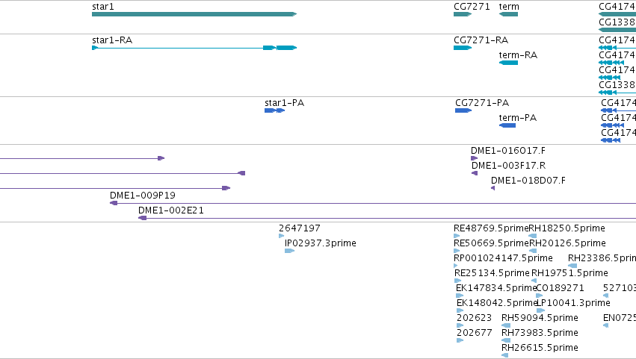This screenshot has width=636, height=359.
Task: Open the CO189271 EST label
Action: (x=561, y=289)
